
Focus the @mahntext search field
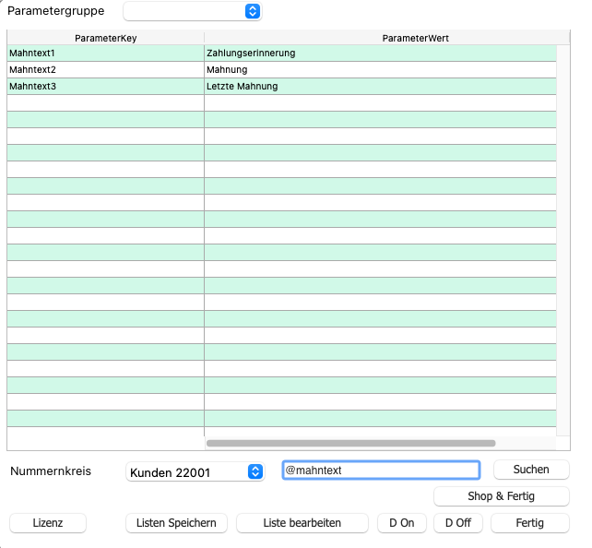click(381, 471)
